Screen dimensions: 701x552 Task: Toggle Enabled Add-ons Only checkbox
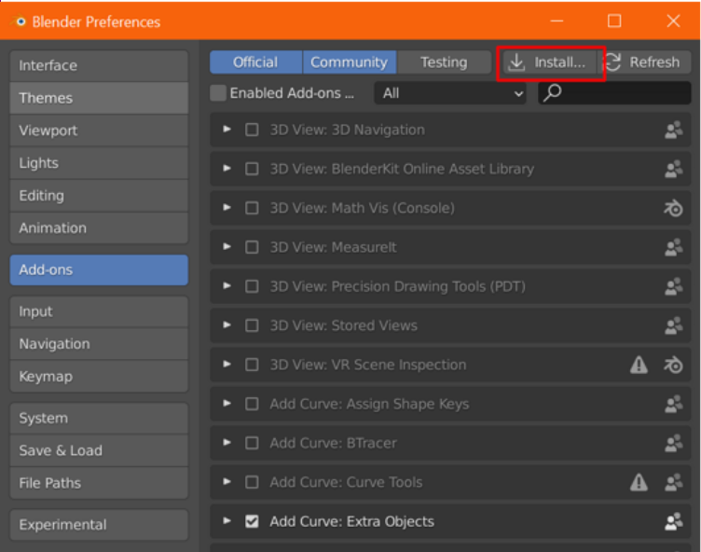coord(218,93)
